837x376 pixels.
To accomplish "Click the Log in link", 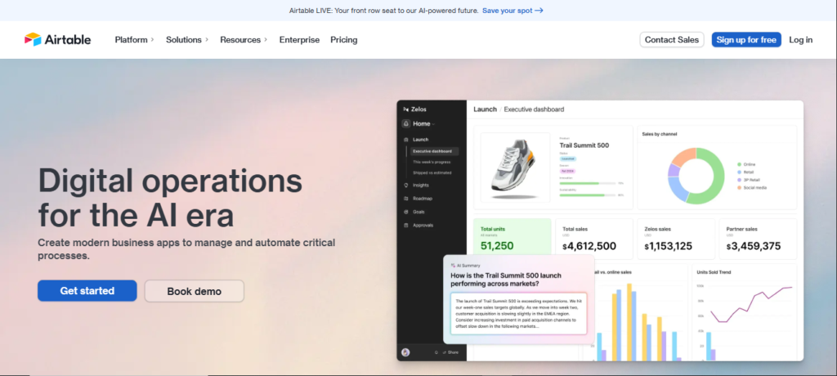I will pyautogui.click(x=801, y=39).
